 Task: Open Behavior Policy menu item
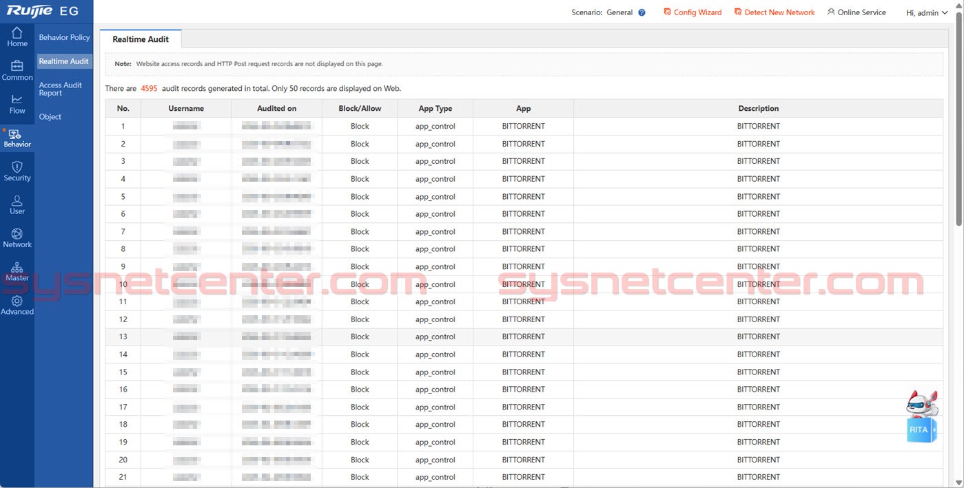click(x=64, y=37)
